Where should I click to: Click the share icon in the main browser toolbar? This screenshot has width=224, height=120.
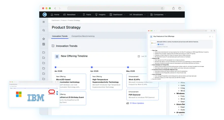(173, 8)
